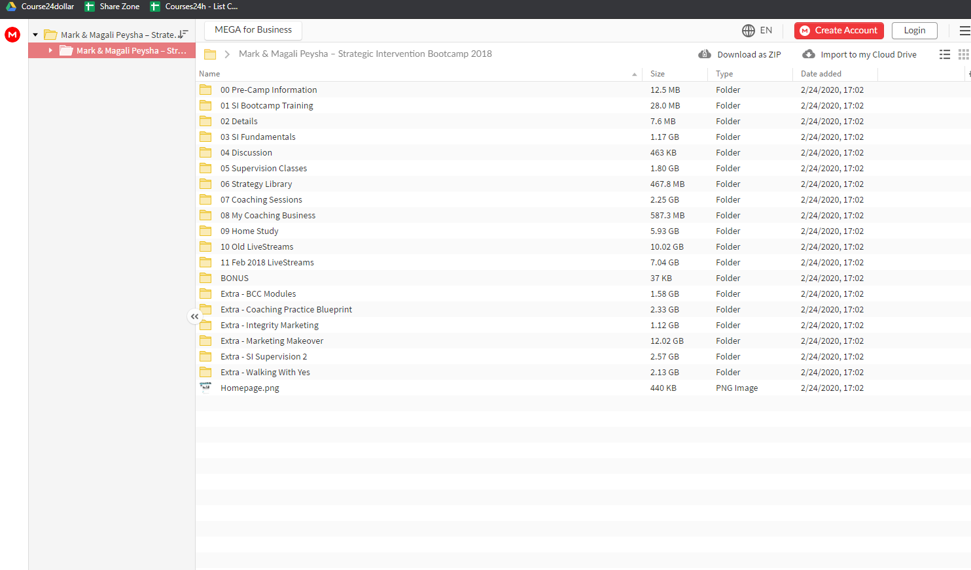Click the MEGA logo icon
Viewport: 971px width, 570px height.
click(12, 35)
